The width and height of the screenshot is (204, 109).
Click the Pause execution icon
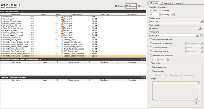[139, 6]
